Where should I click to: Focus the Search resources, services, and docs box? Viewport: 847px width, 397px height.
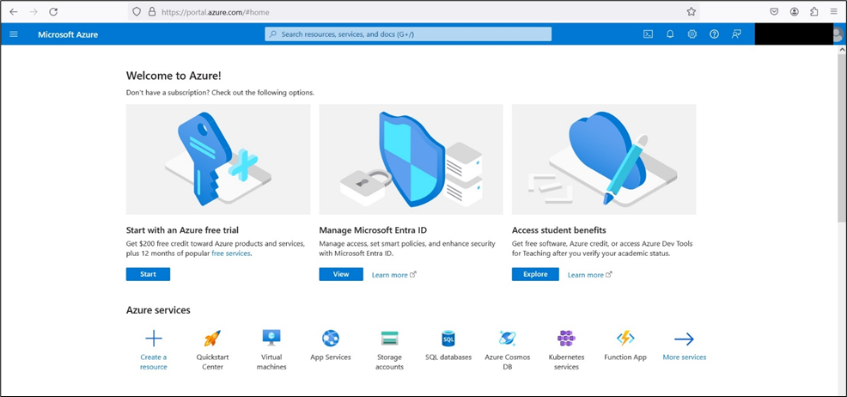pyautogui.click(x=408, y=34)
